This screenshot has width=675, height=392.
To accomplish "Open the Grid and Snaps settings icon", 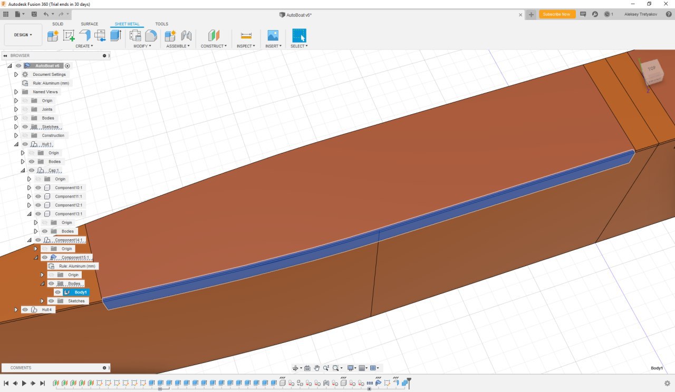I will pos(361,368).
